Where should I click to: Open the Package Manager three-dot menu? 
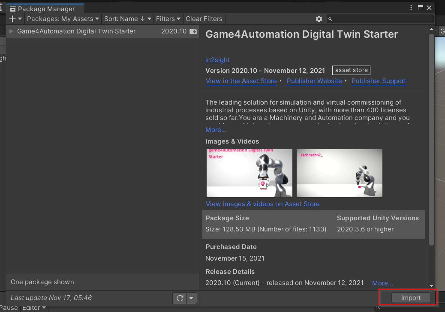(x=411, y=8)
